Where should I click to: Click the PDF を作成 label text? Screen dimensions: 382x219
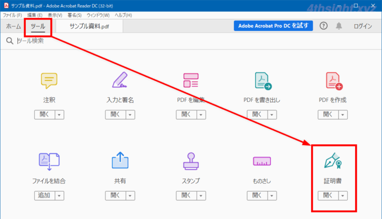(333, 100)
